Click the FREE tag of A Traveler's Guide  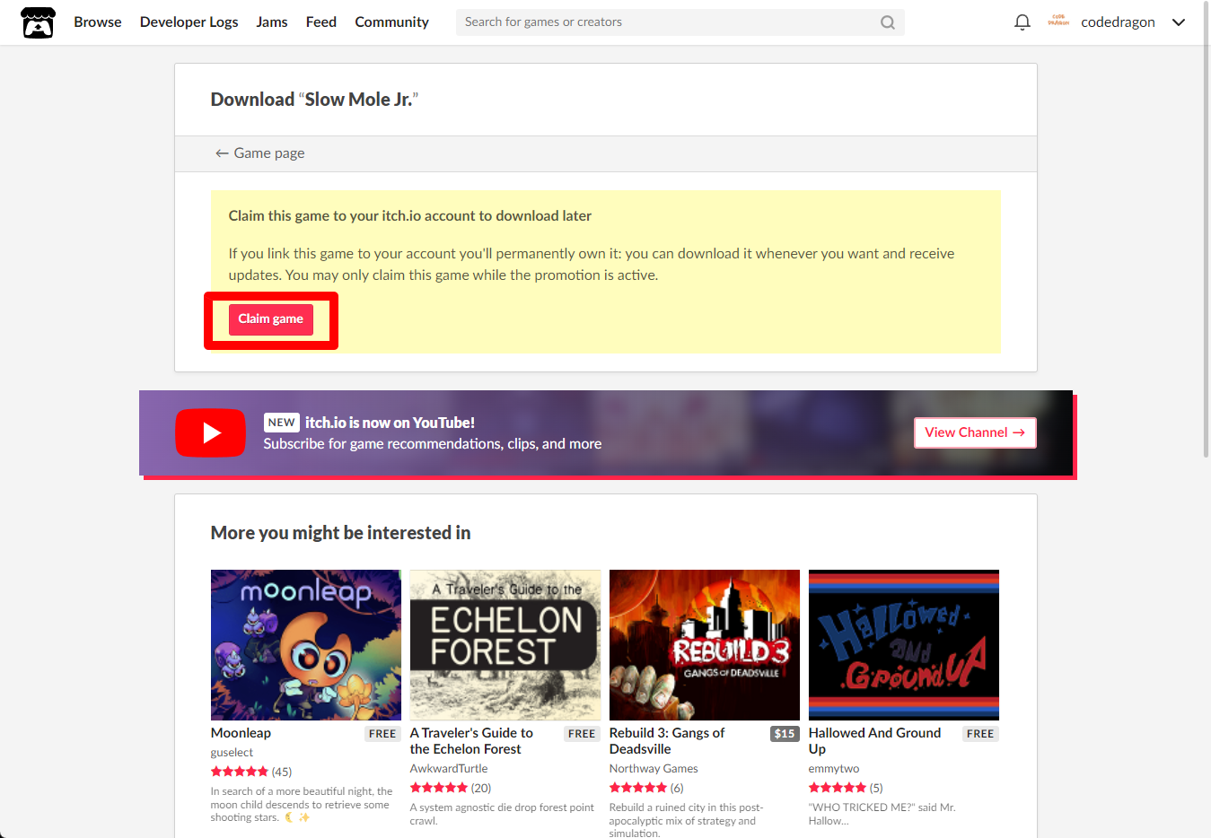pos(582,734)
